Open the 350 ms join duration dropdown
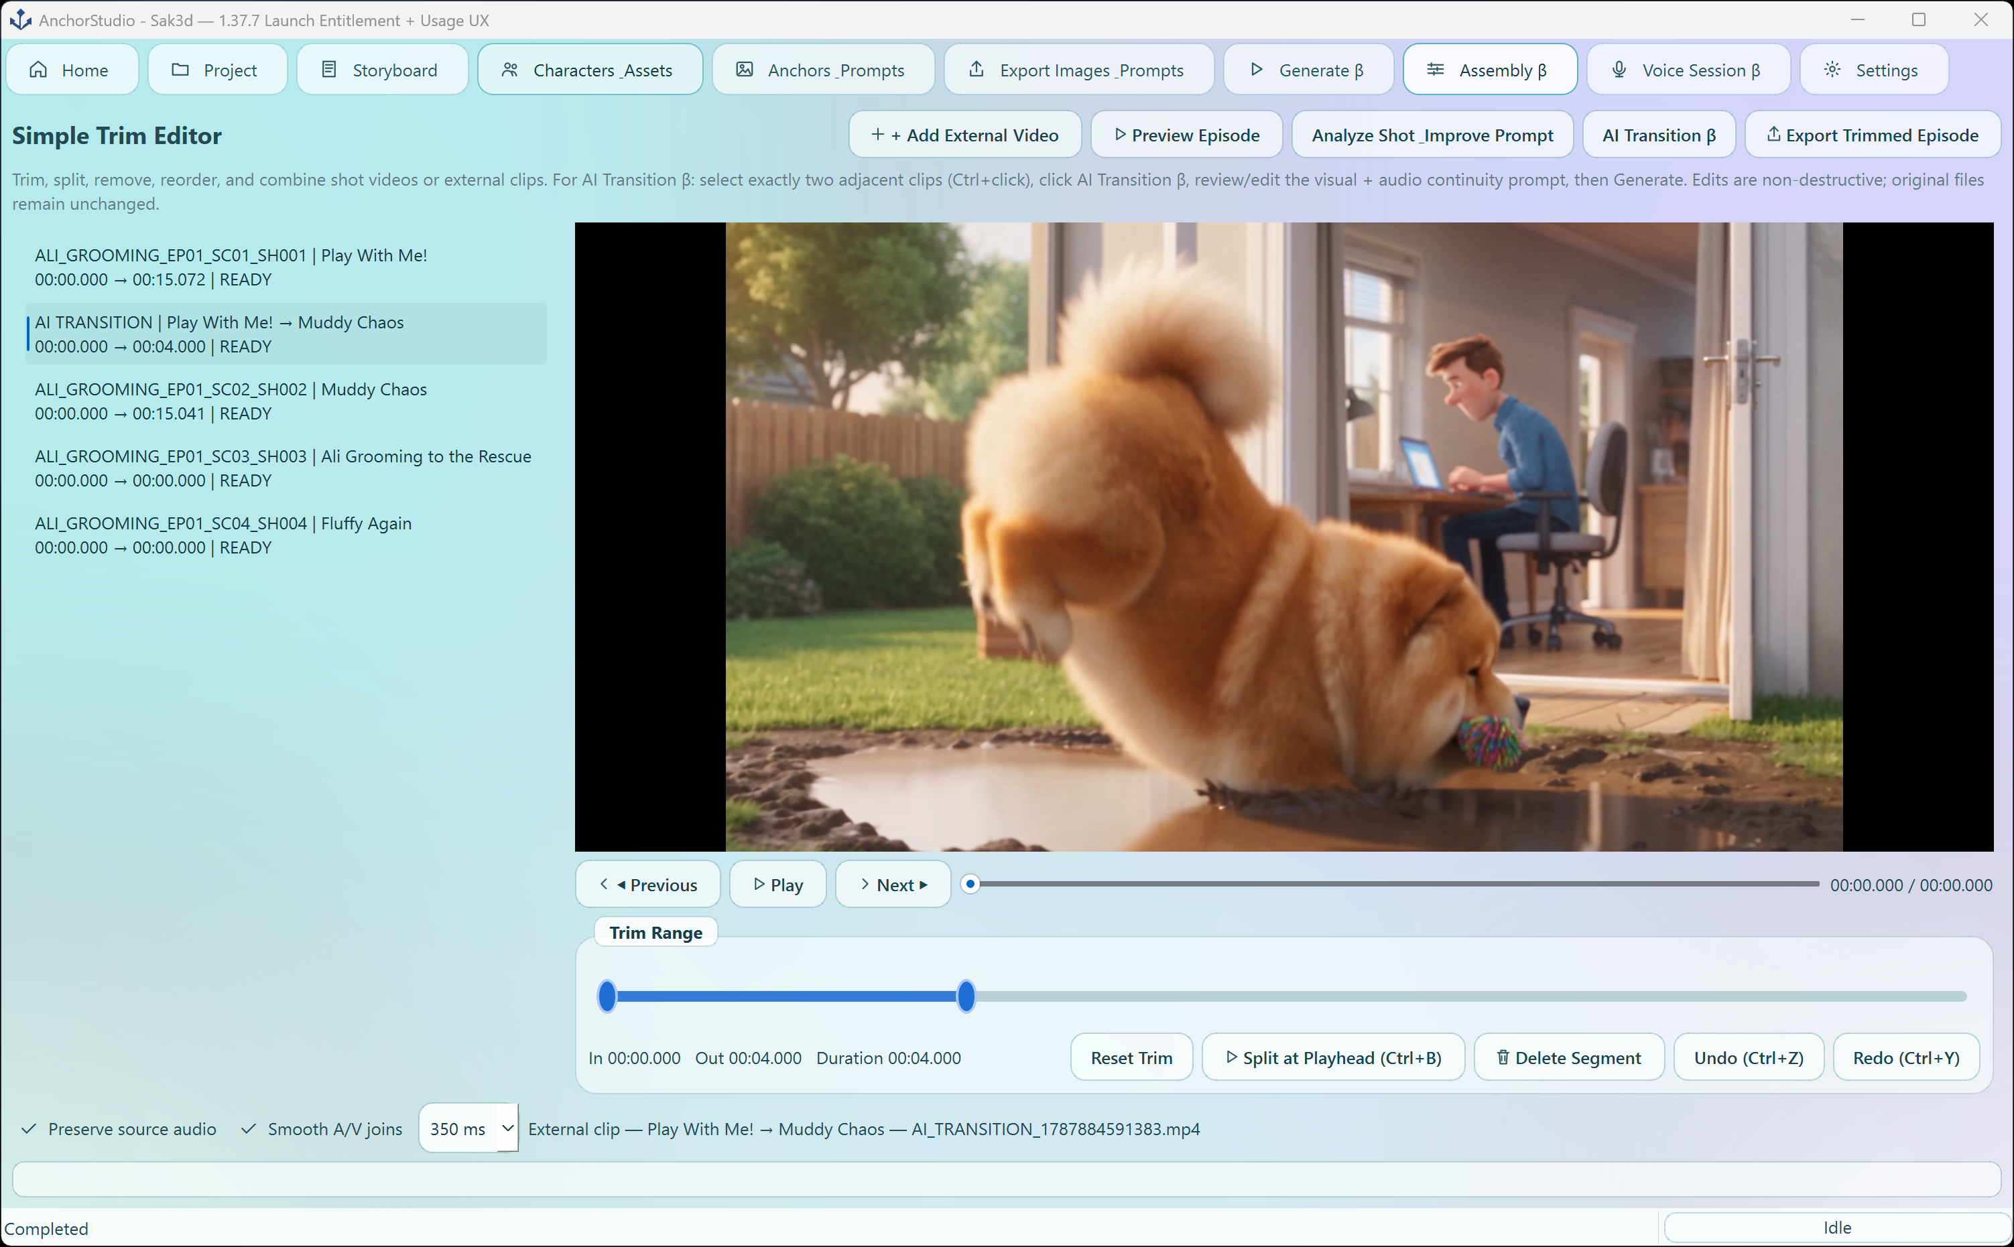This screenshot has width=2014, height=1247. [468, 1129]
